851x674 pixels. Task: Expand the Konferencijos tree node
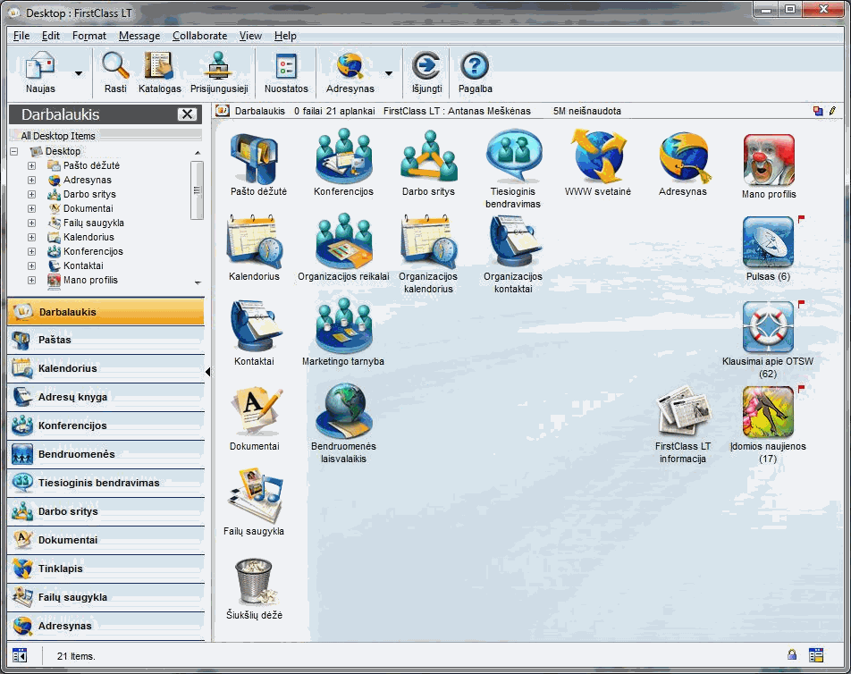click(32, 251)
